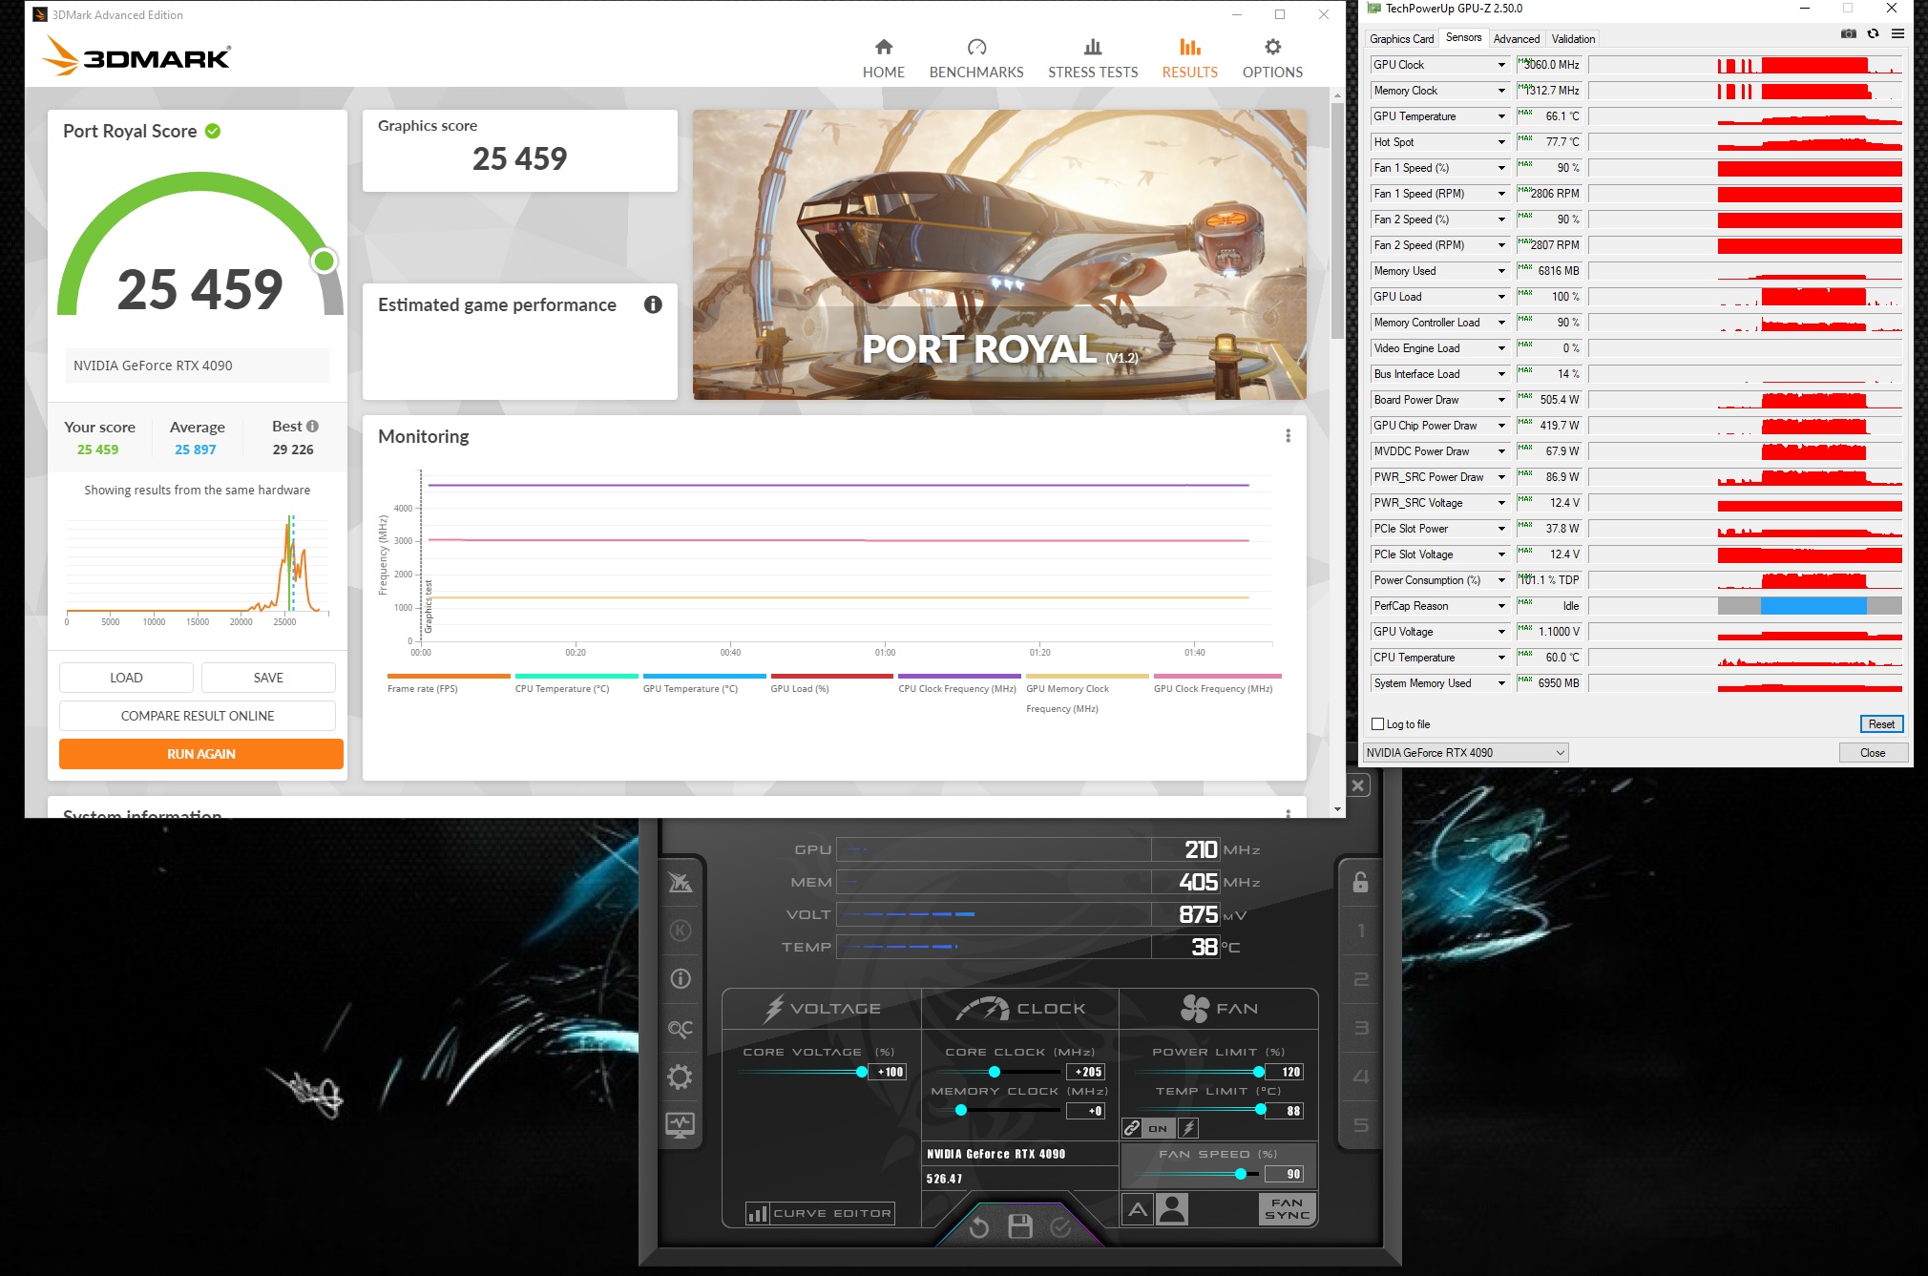Open MSI Afterburner detach/Kombustor top sidebar icon
This screenshot has height=1276, width=1928.
click(x=680, y=883)
